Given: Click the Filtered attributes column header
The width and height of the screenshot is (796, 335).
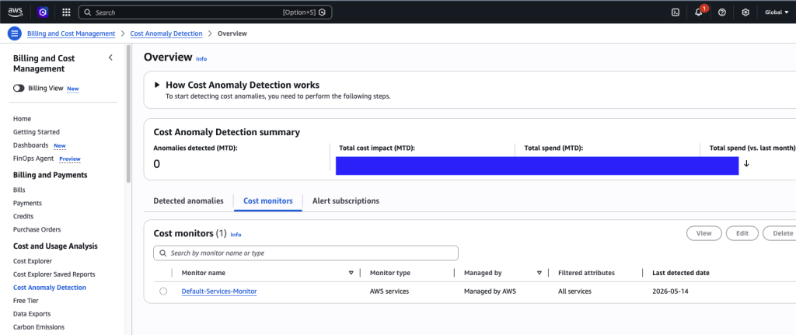Looking at the screenshot, I should click(x=586, y=273).
